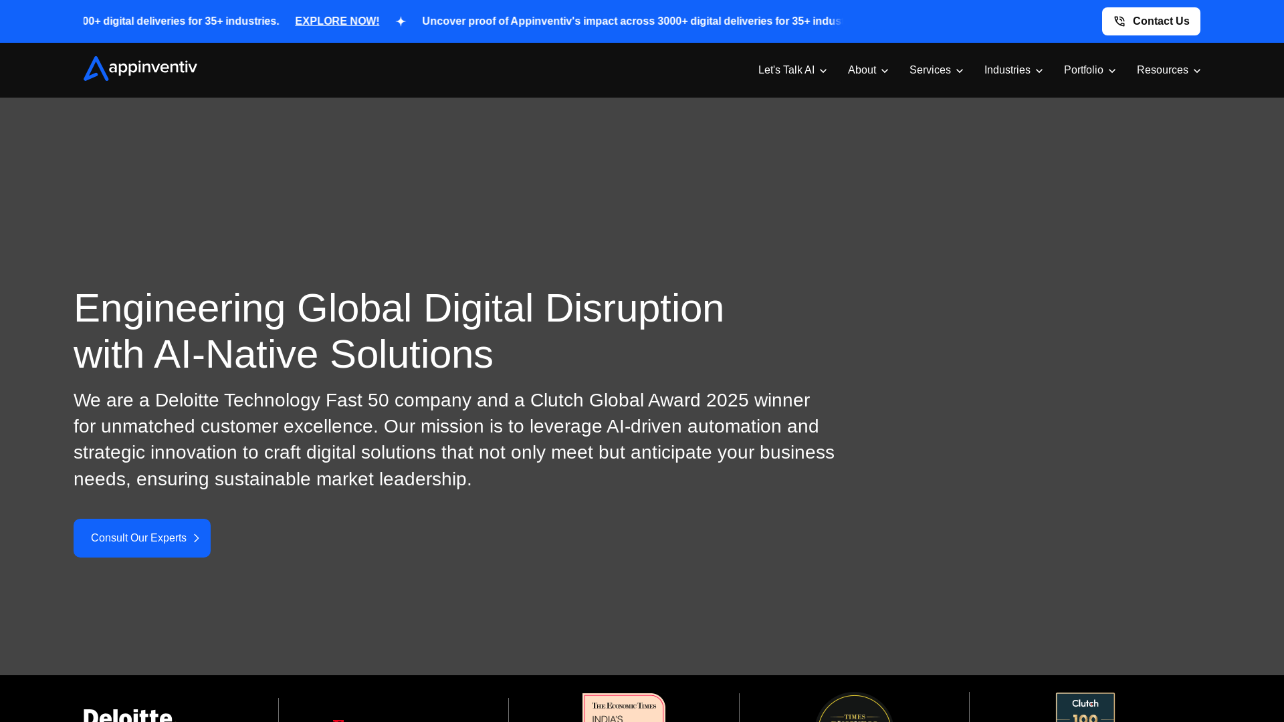The height and width of the screenshot is (722, 1284).
Task: Click the Engineering Global Digital Disruption headline
Action: pyautogui.click(x=399, y=331)
